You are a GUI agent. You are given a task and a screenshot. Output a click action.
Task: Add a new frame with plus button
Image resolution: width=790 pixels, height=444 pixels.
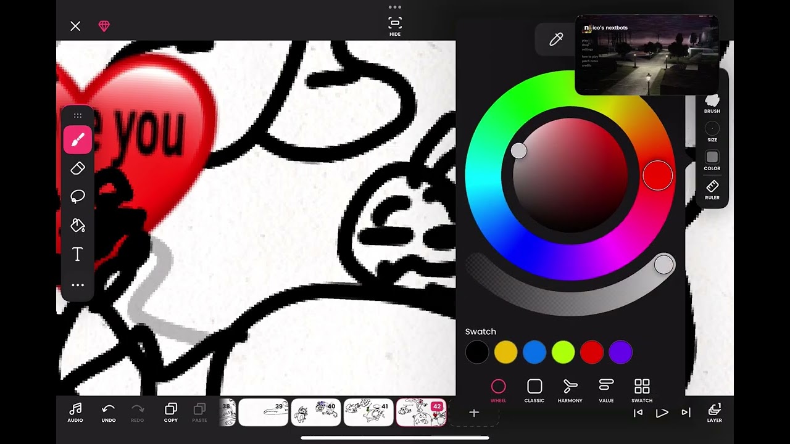[x=474, y=413]
